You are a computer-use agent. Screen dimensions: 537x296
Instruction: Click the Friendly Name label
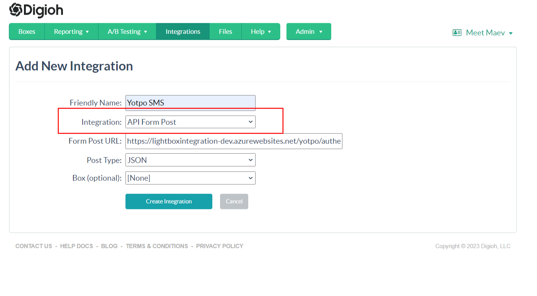pos(96,103)
